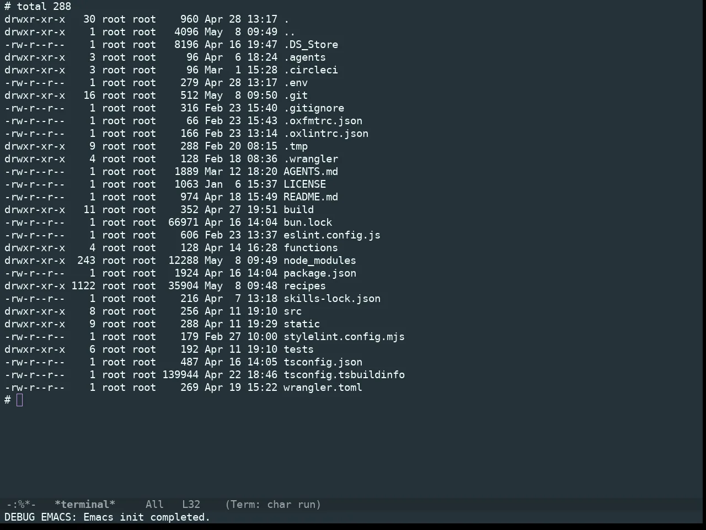Select the .gitignore file entry
The height and width of the screenshot is (530, 706).
[x=314, y=108]
